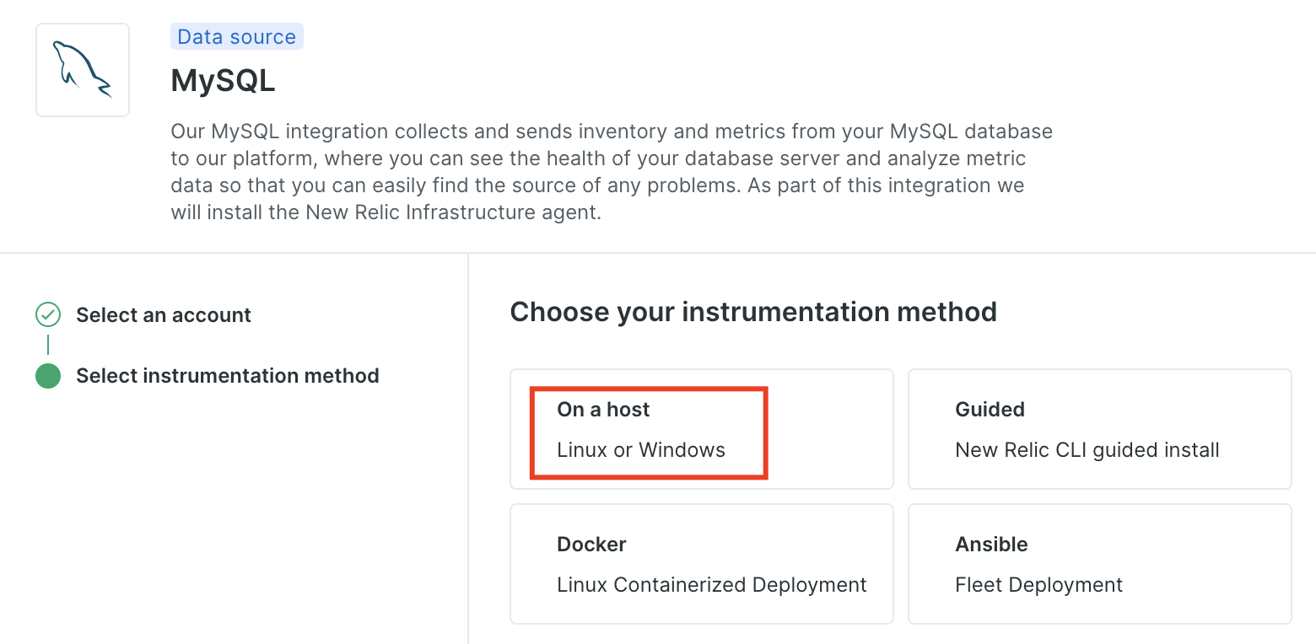Viewport: 1316px width, 644px height.
Task: Open the Select instrumentation method step
Action: coord(228,376)
